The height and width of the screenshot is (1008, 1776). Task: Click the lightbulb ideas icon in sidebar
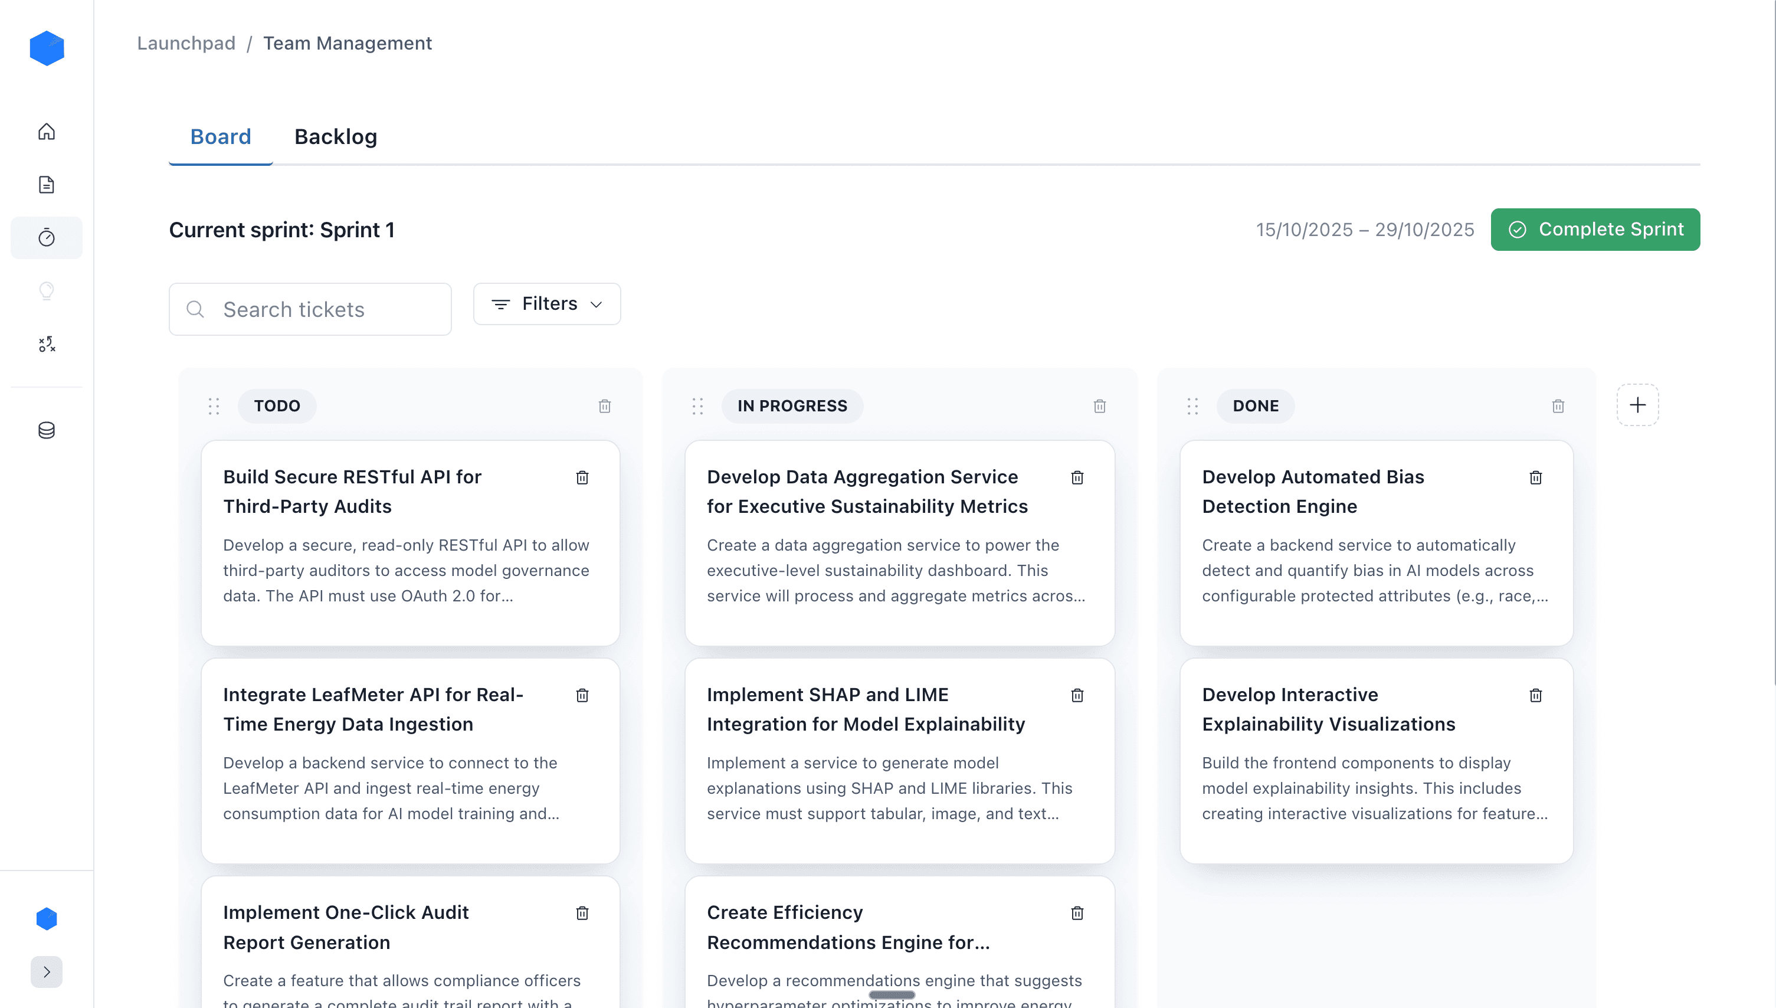tap(47, 291)
